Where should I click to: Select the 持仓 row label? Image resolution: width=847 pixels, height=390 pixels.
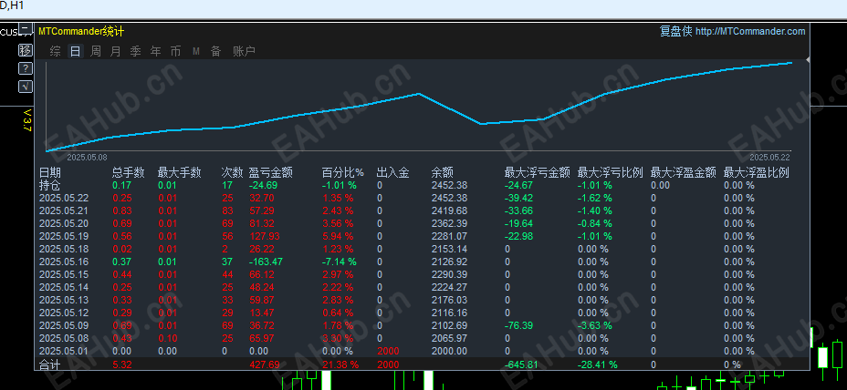(x=49, y=186)
